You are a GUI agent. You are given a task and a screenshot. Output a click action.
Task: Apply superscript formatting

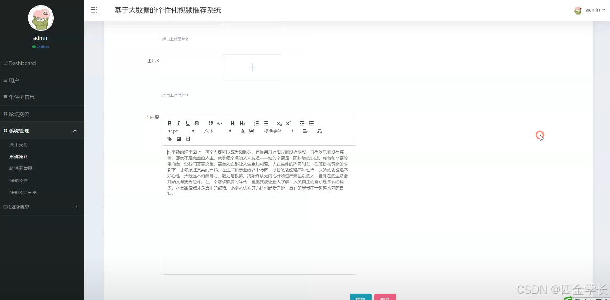[x=289, y=123]
